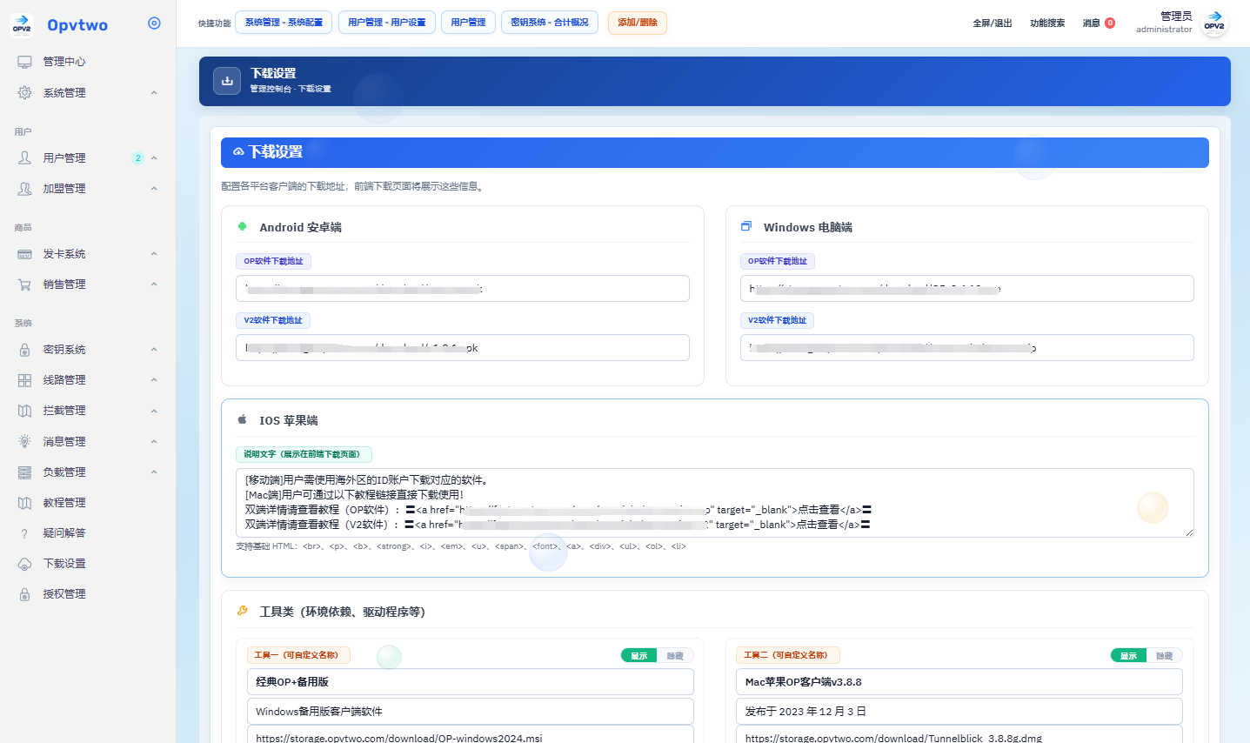Click the person icon beside 用户管理 in the sidebar
Screen dimensions: 1250x743
[x=24, y=158]
